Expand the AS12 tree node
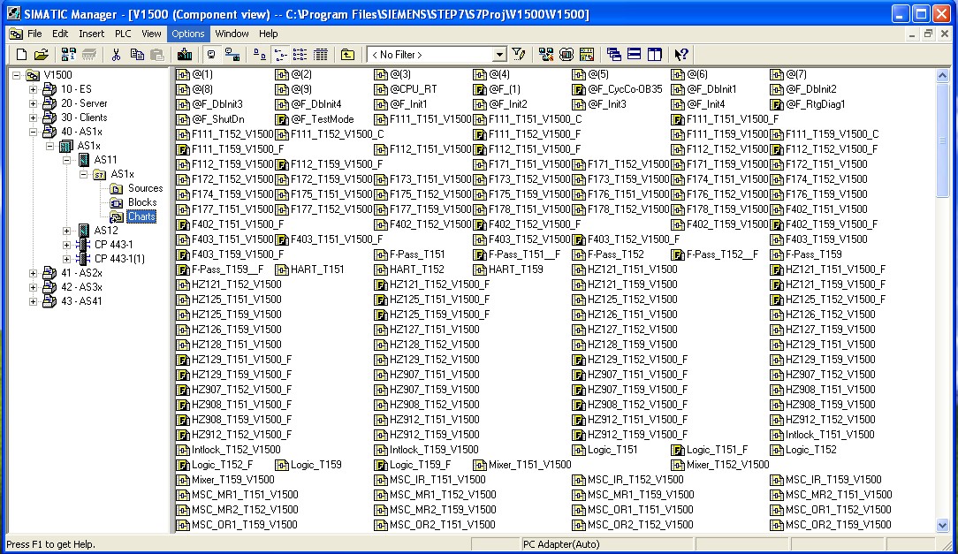The width and height of the screenshot is (958, 554). 66,231
